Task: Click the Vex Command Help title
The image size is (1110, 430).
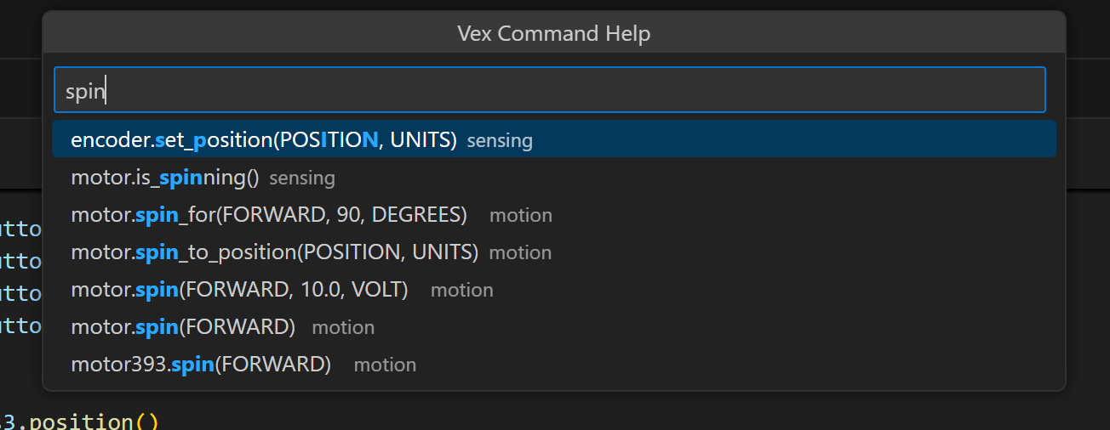Action: [553, 34]
